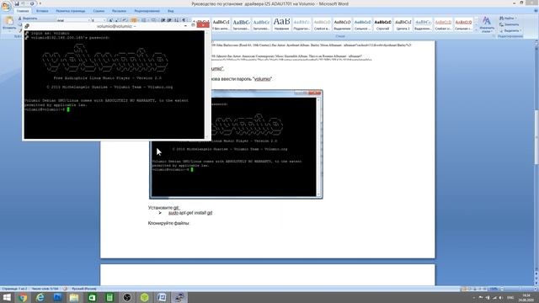Click the text 'sudo apt-get install git'
Screen dimensions: 539x303
190,213
